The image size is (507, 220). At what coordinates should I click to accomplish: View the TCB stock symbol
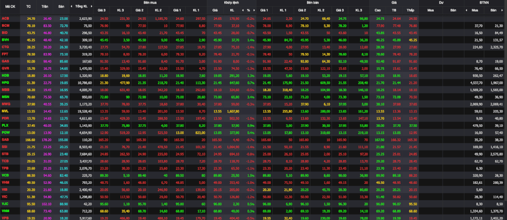click(5, 161)
